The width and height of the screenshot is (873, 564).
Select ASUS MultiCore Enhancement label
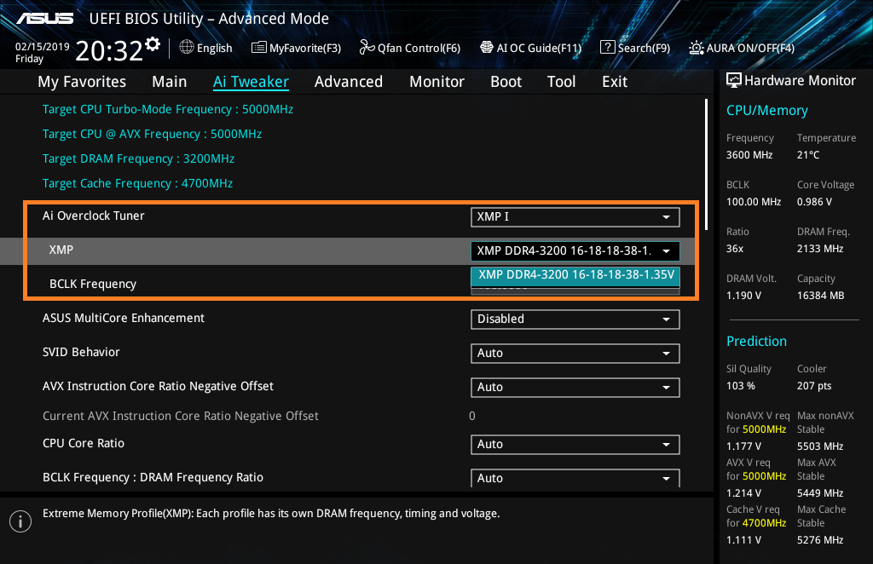click(x=124, y=318)
